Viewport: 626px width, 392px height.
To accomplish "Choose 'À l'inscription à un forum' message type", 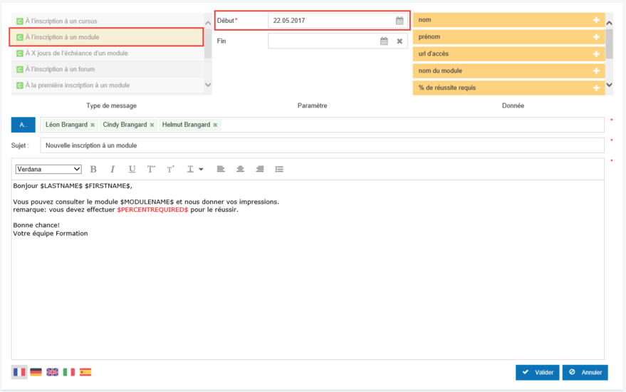I will pyautogui.click(x=60, y=69).
